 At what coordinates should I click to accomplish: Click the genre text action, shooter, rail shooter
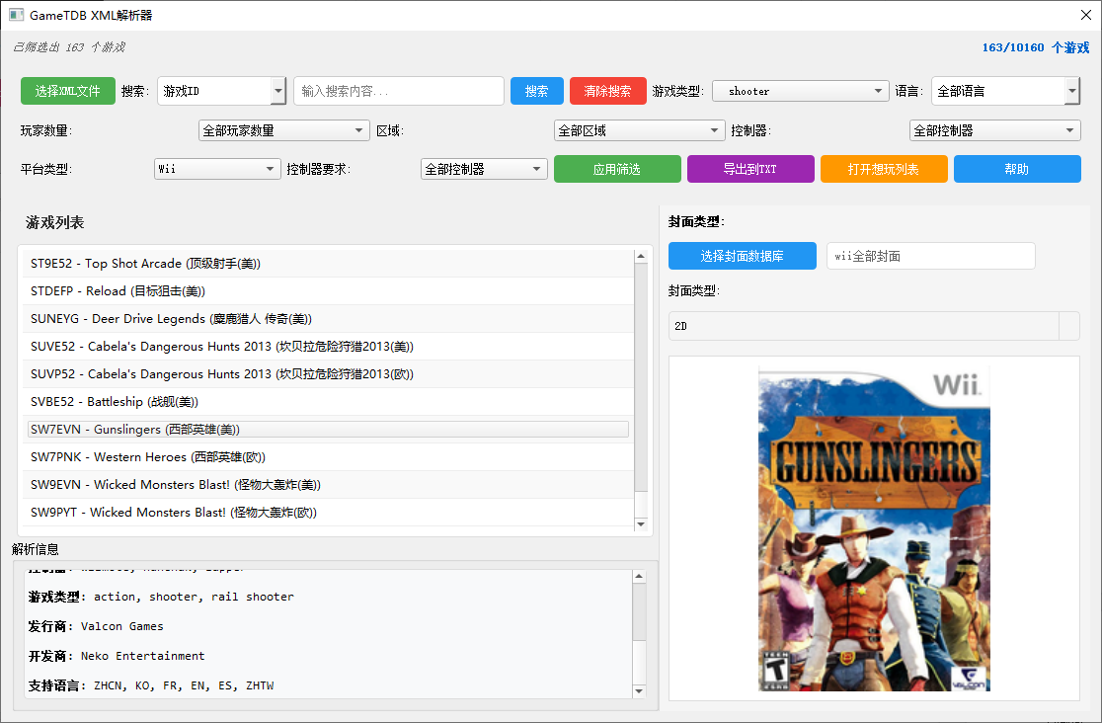coord(194,598)
